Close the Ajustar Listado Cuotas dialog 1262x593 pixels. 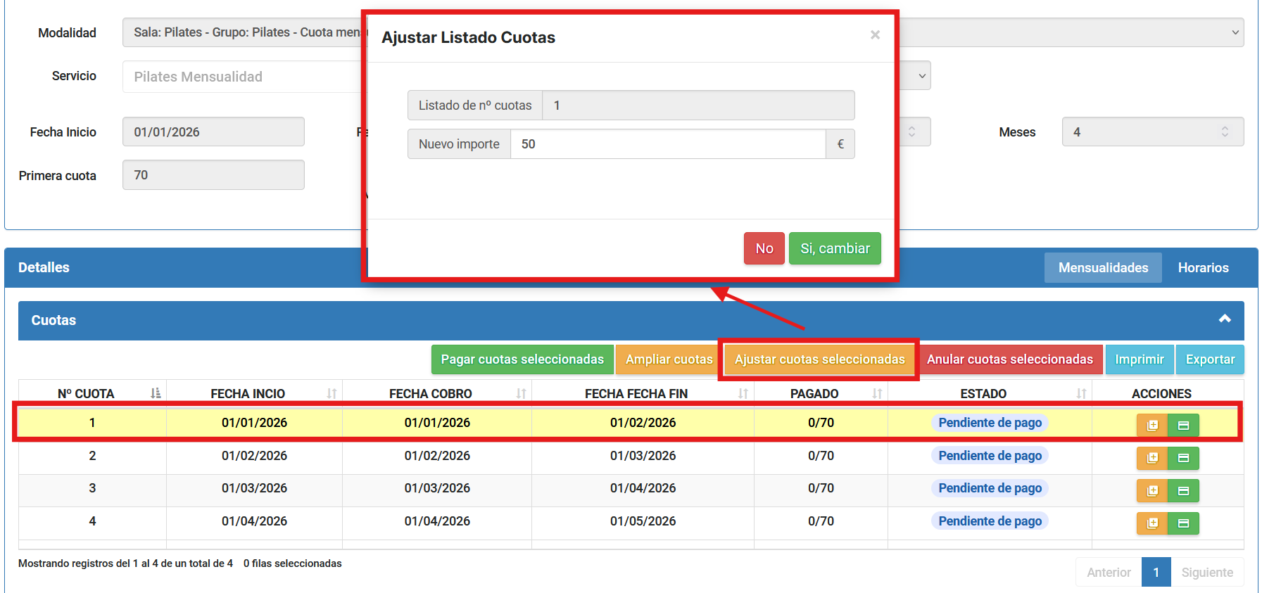875,35
